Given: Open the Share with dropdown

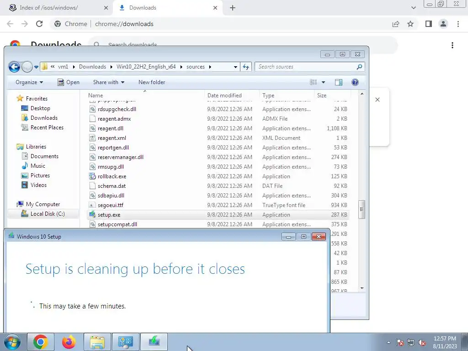Looking at the screenshot, I should [x=109, y=82].
